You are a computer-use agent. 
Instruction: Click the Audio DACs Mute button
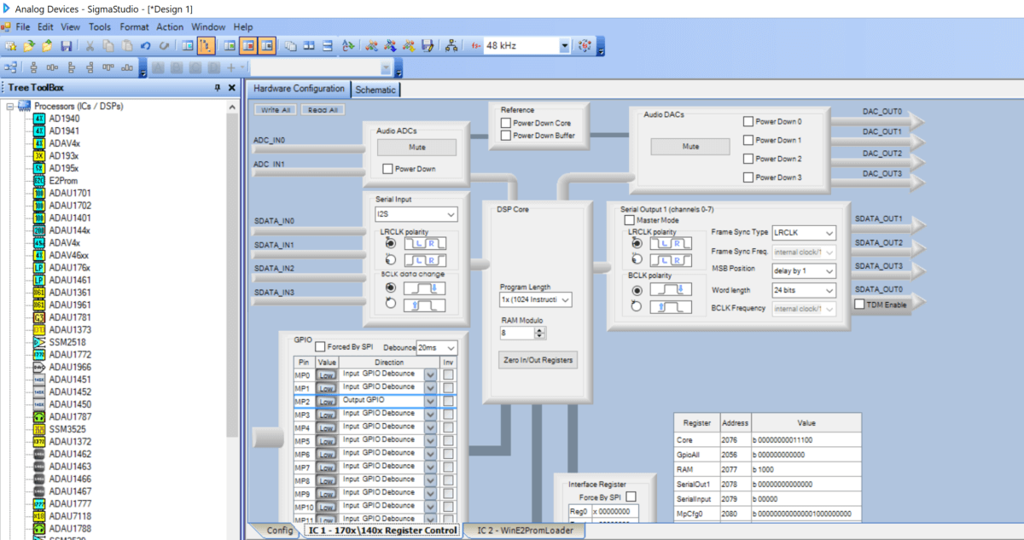point(690,147)
